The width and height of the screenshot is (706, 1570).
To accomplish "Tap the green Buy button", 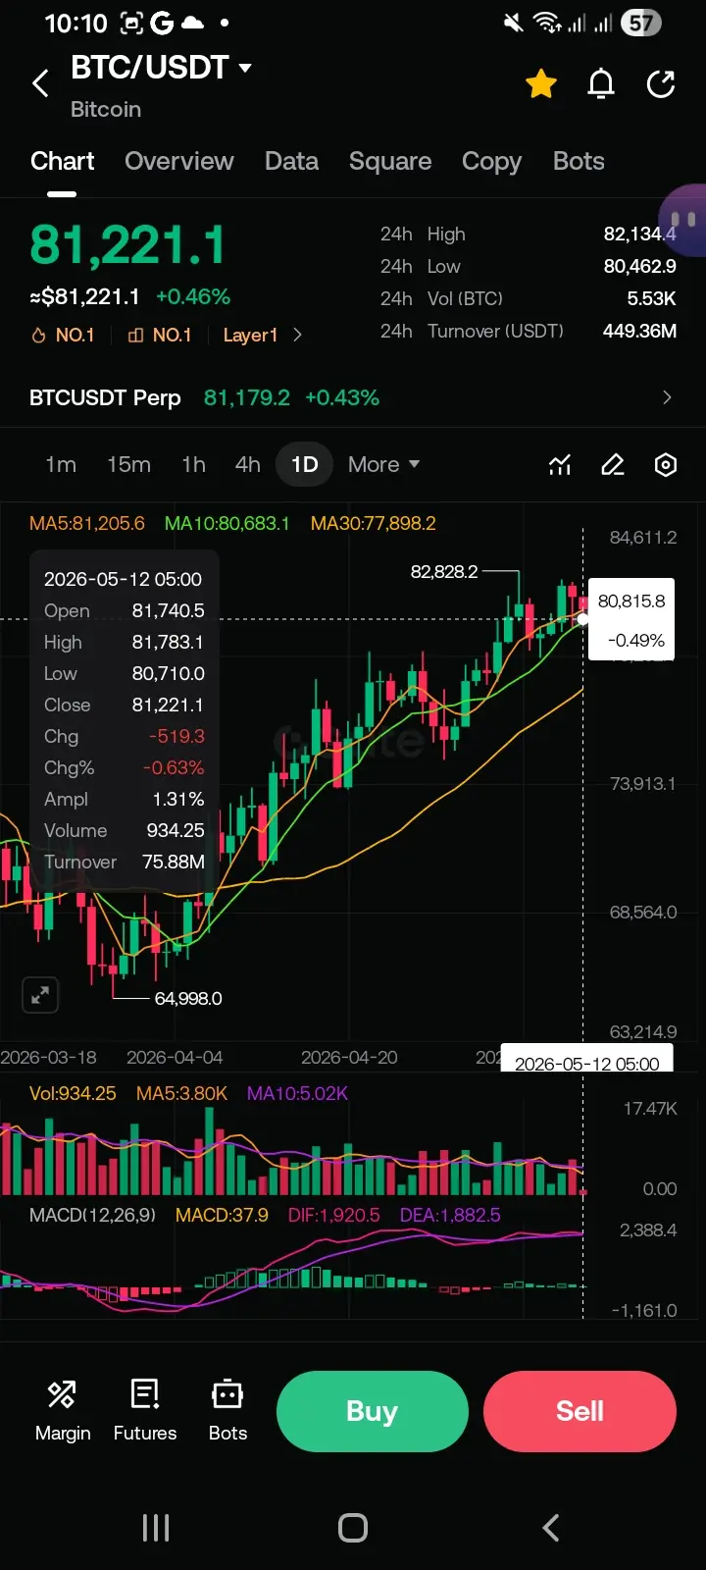I will (373, 1411).
